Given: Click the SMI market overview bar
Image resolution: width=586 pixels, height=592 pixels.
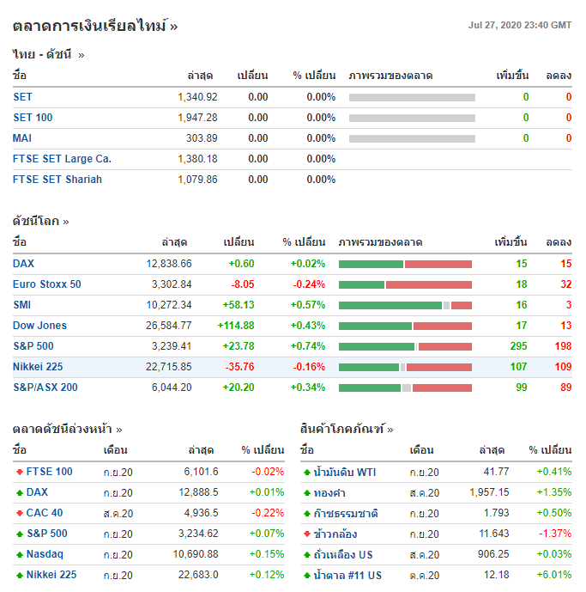Looking at the screenshot, I should (x=405, y=305).
